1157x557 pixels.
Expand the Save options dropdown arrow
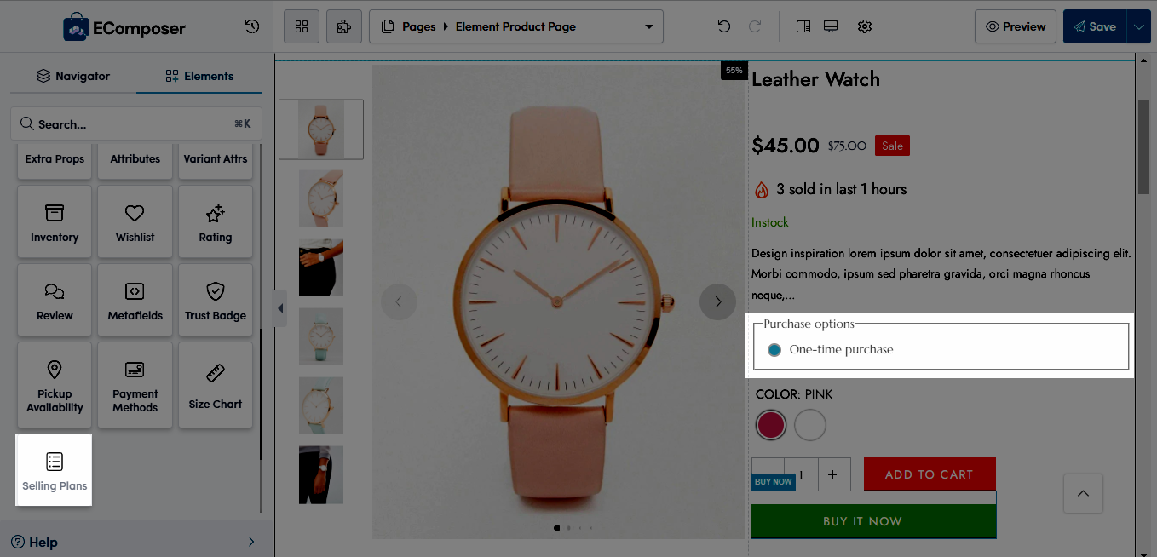pyautogui.click(x=1139, y=26)
